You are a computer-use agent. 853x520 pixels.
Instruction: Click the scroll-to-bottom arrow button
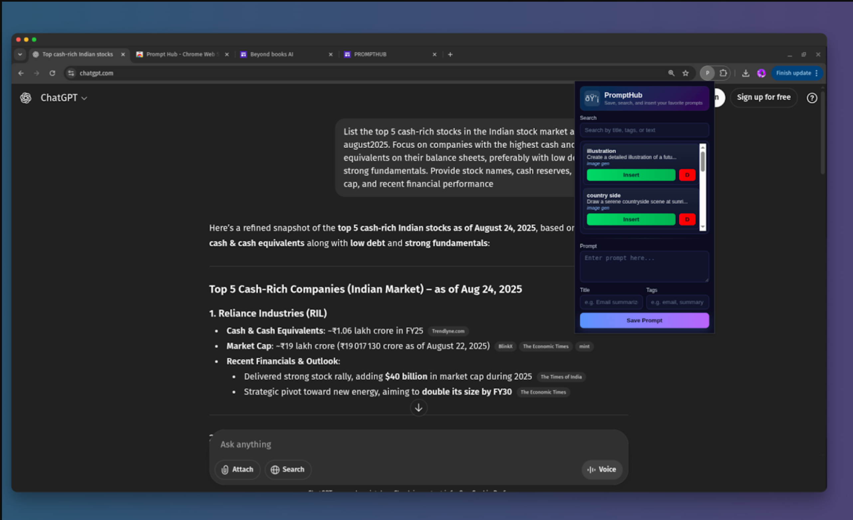(419, 408)
